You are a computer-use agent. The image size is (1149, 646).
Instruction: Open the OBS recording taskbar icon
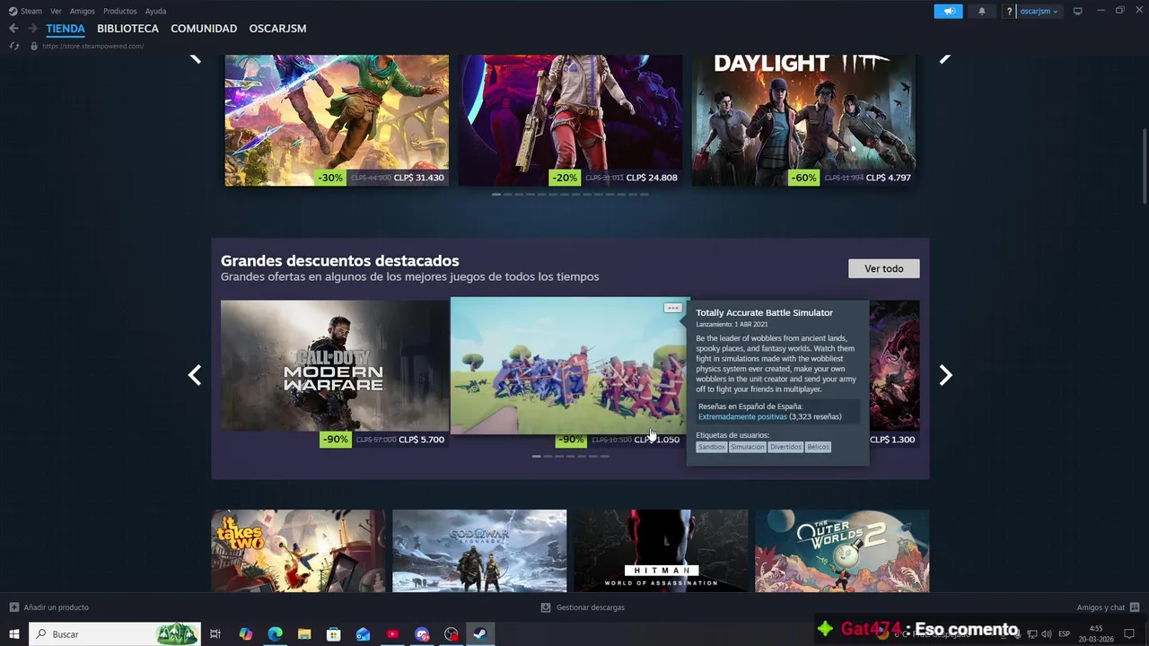point(451,634)
